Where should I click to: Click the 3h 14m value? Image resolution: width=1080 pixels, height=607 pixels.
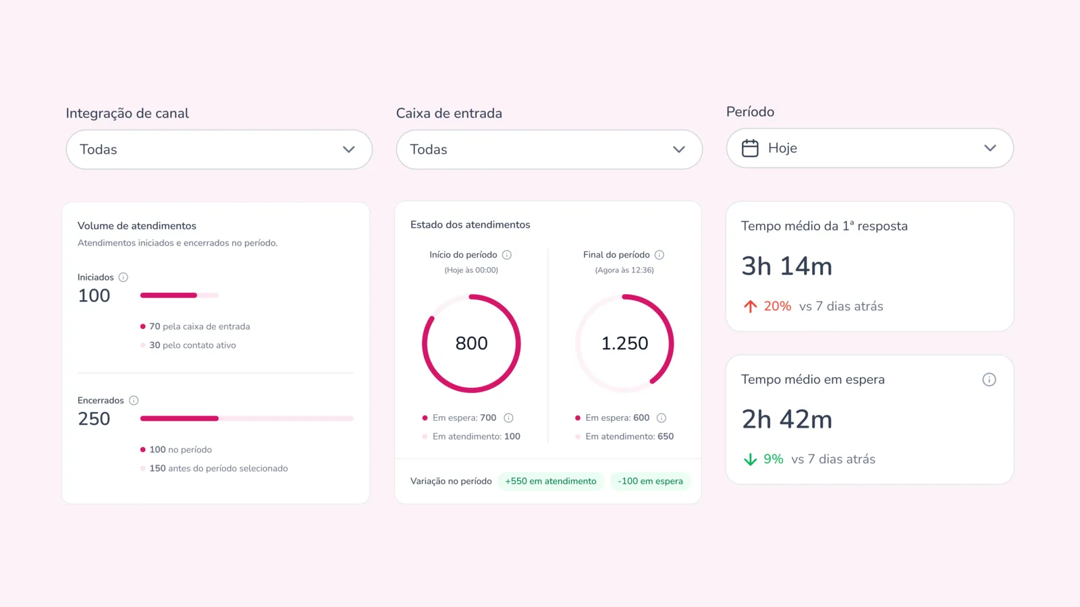(787, 266)
